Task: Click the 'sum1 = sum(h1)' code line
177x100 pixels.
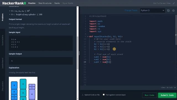Action: coord(102,57)
